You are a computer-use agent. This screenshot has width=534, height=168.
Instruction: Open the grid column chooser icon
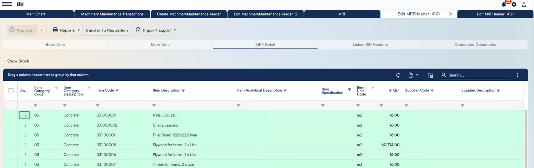coord(430,75)
